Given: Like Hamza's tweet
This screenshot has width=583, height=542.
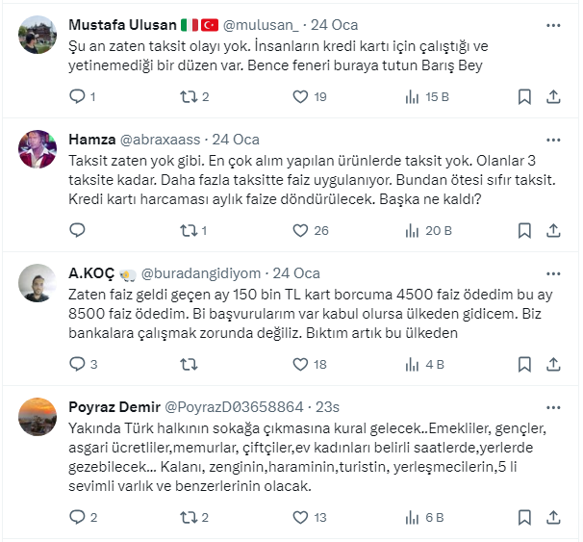Looking at the screenshot, I should point(300,230).
